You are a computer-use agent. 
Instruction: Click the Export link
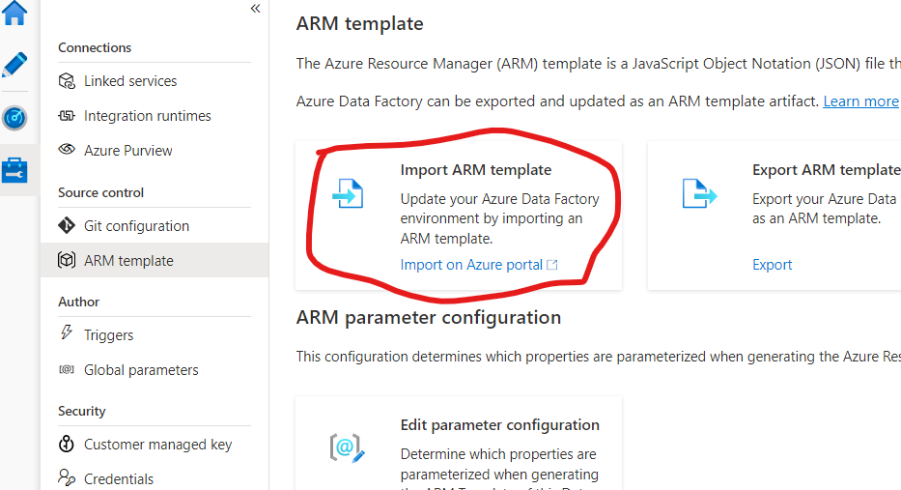coord(772,265)
